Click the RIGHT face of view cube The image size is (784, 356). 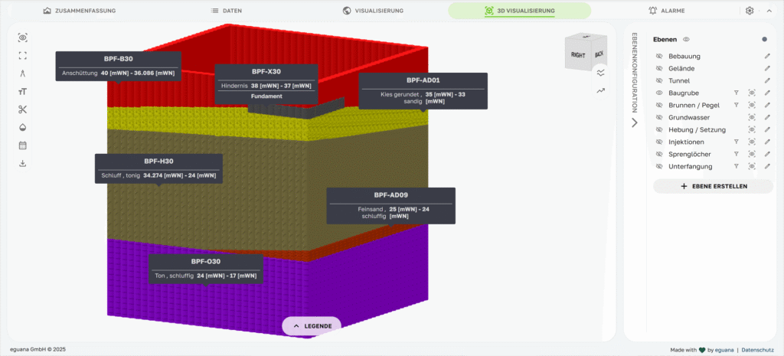[577, 55]
